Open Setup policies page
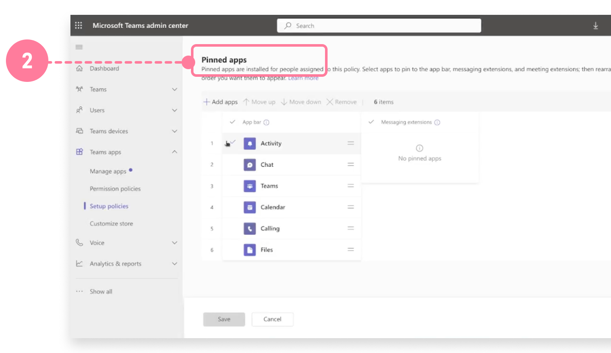 tap(109, 206)
